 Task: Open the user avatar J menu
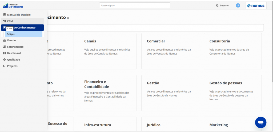click(238, 6)
